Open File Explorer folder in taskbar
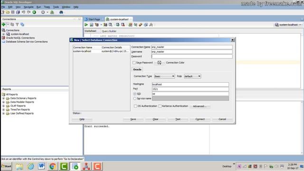The image size is (304, 171). point(19,166)
